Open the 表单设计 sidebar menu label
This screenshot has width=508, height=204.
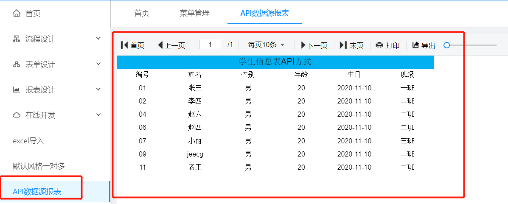click(x=40, y=64)
